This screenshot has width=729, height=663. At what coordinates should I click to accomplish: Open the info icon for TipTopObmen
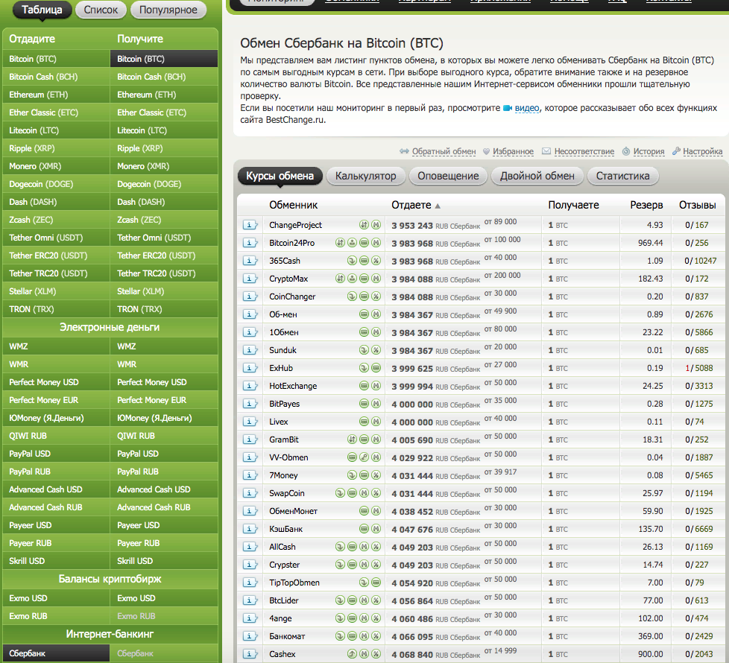point(250,583)
